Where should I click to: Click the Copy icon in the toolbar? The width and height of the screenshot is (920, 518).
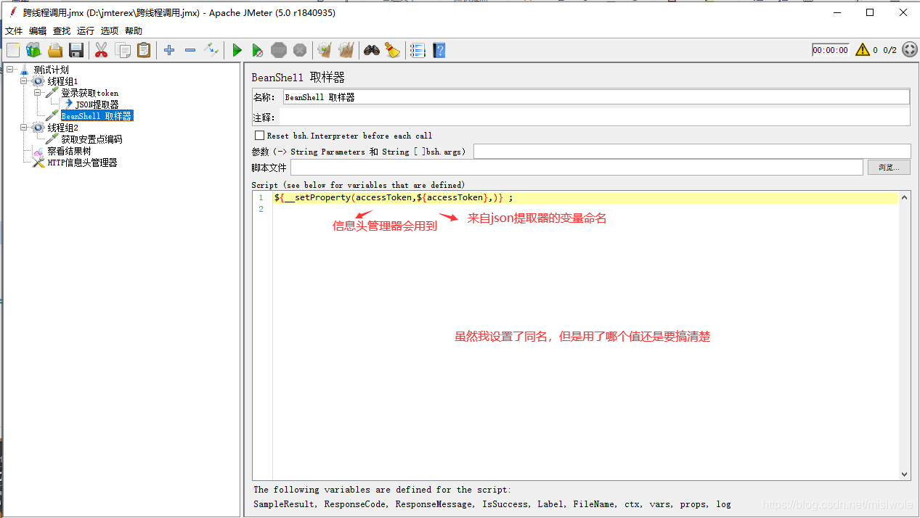coord(123,50)
